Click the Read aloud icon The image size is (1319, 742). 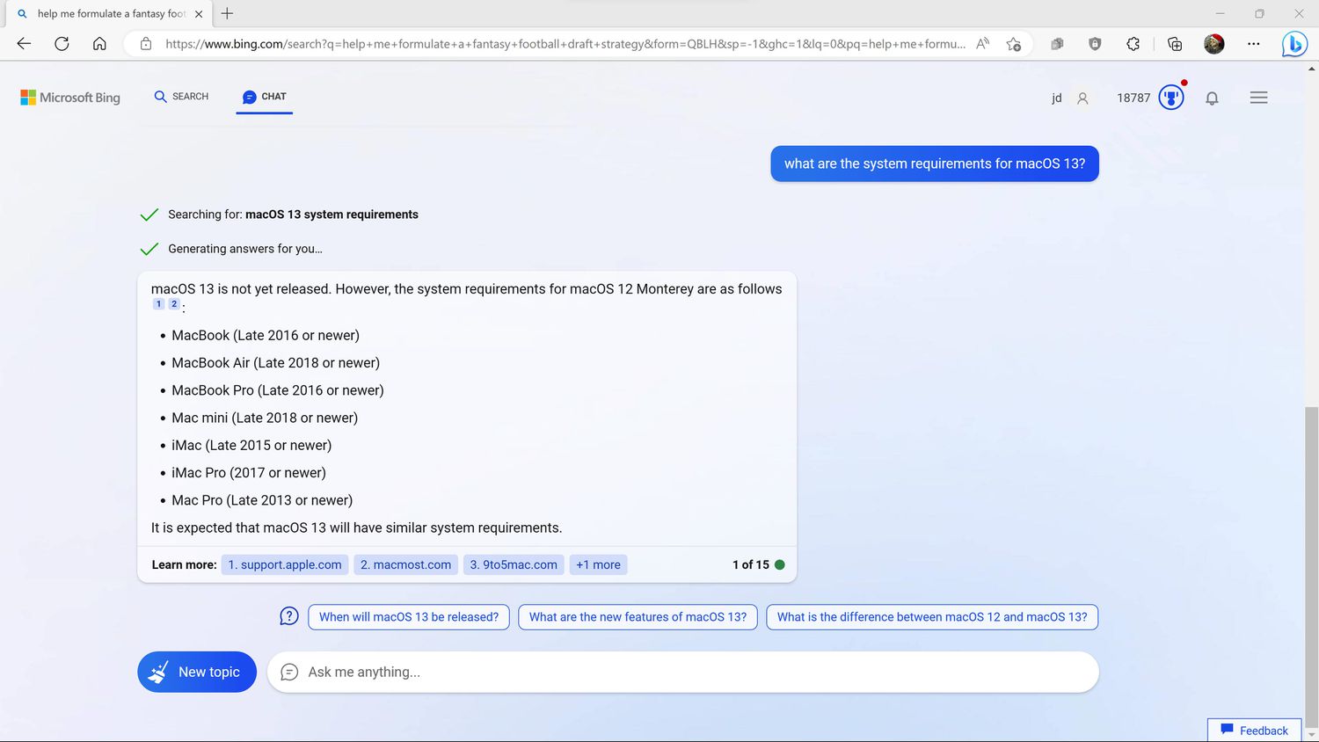[982, 44]
